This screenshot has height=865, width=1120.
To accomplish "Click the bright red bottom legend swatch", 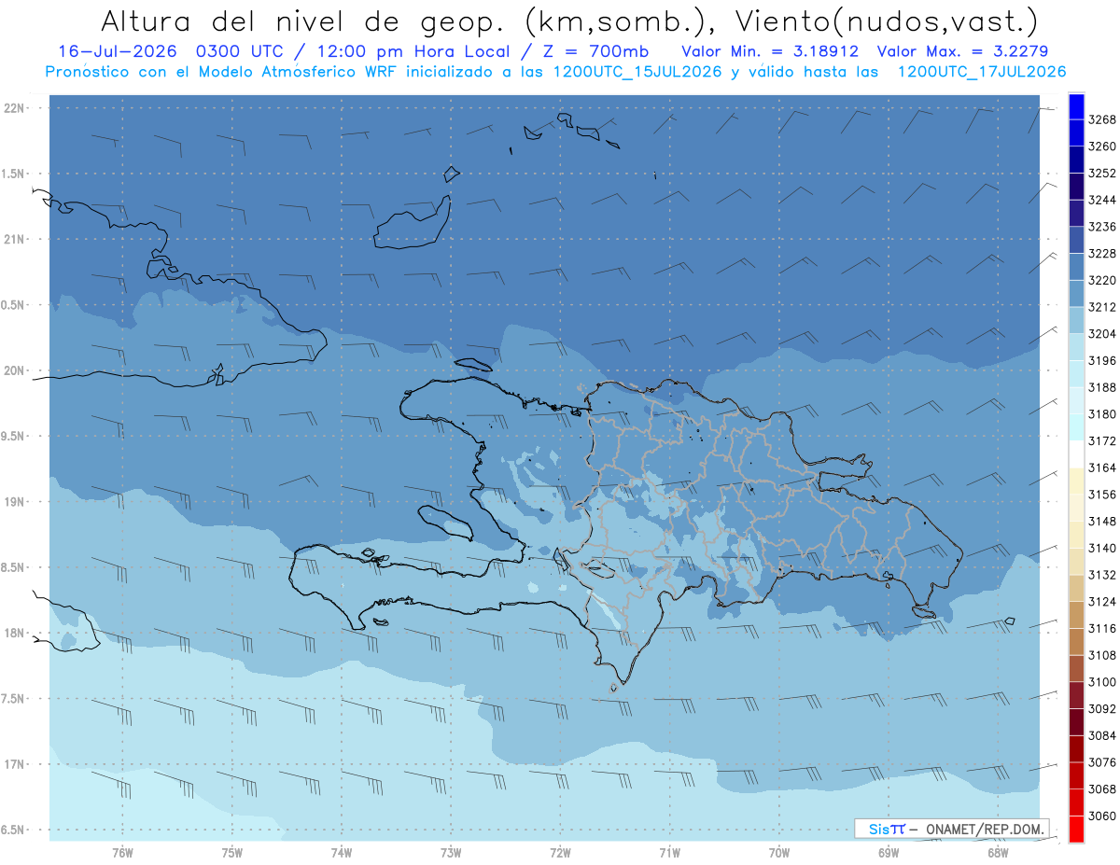I will [1075, 829].
